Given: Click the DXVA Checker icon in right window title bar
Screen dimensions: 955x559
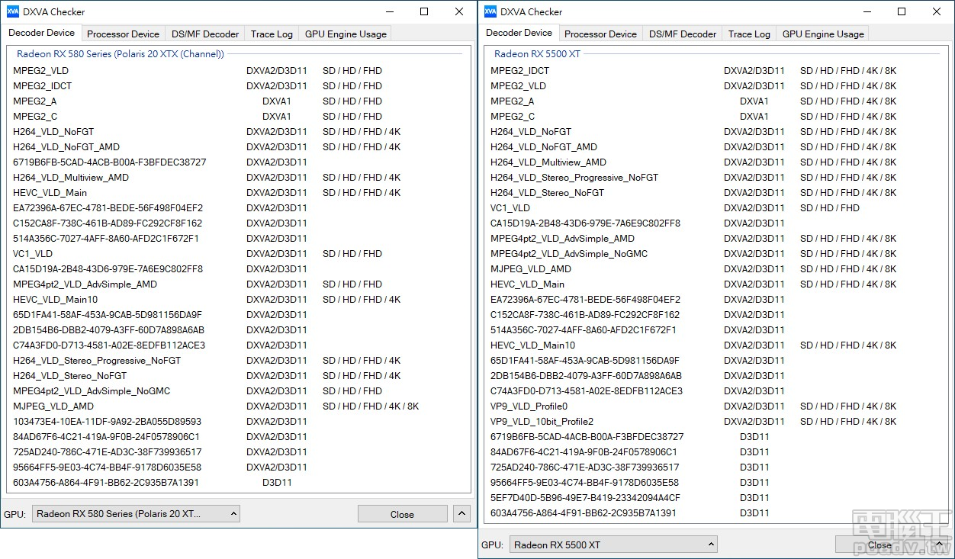Looking at the screenshot, I should [490, 11].
